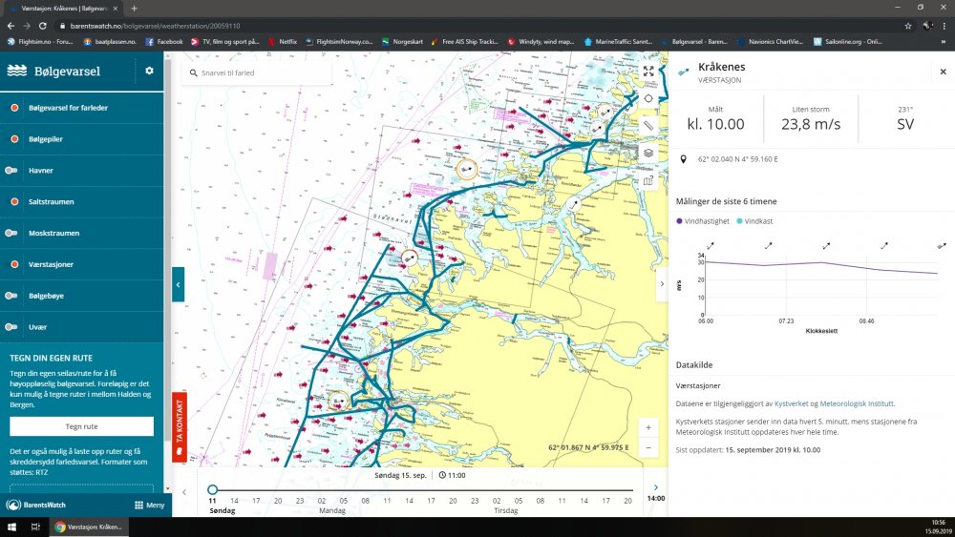
Task: Bookmark this page with star
Action: (x=908, y=26)
